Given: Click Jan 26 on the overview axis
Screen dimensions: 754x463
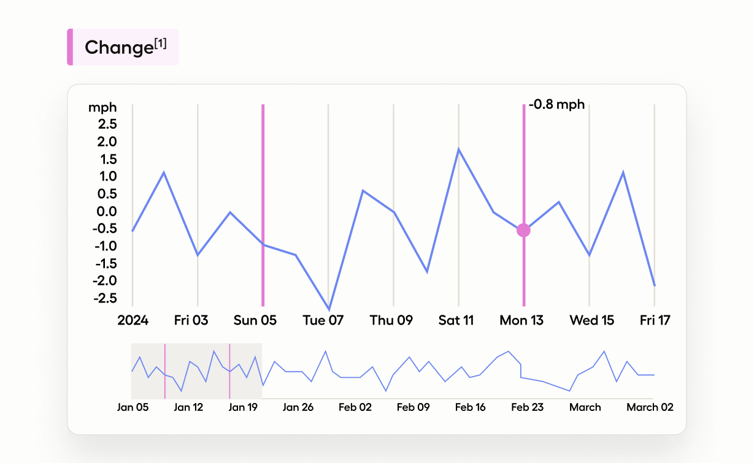Looking at the screenshot, I should click(298, 407).
